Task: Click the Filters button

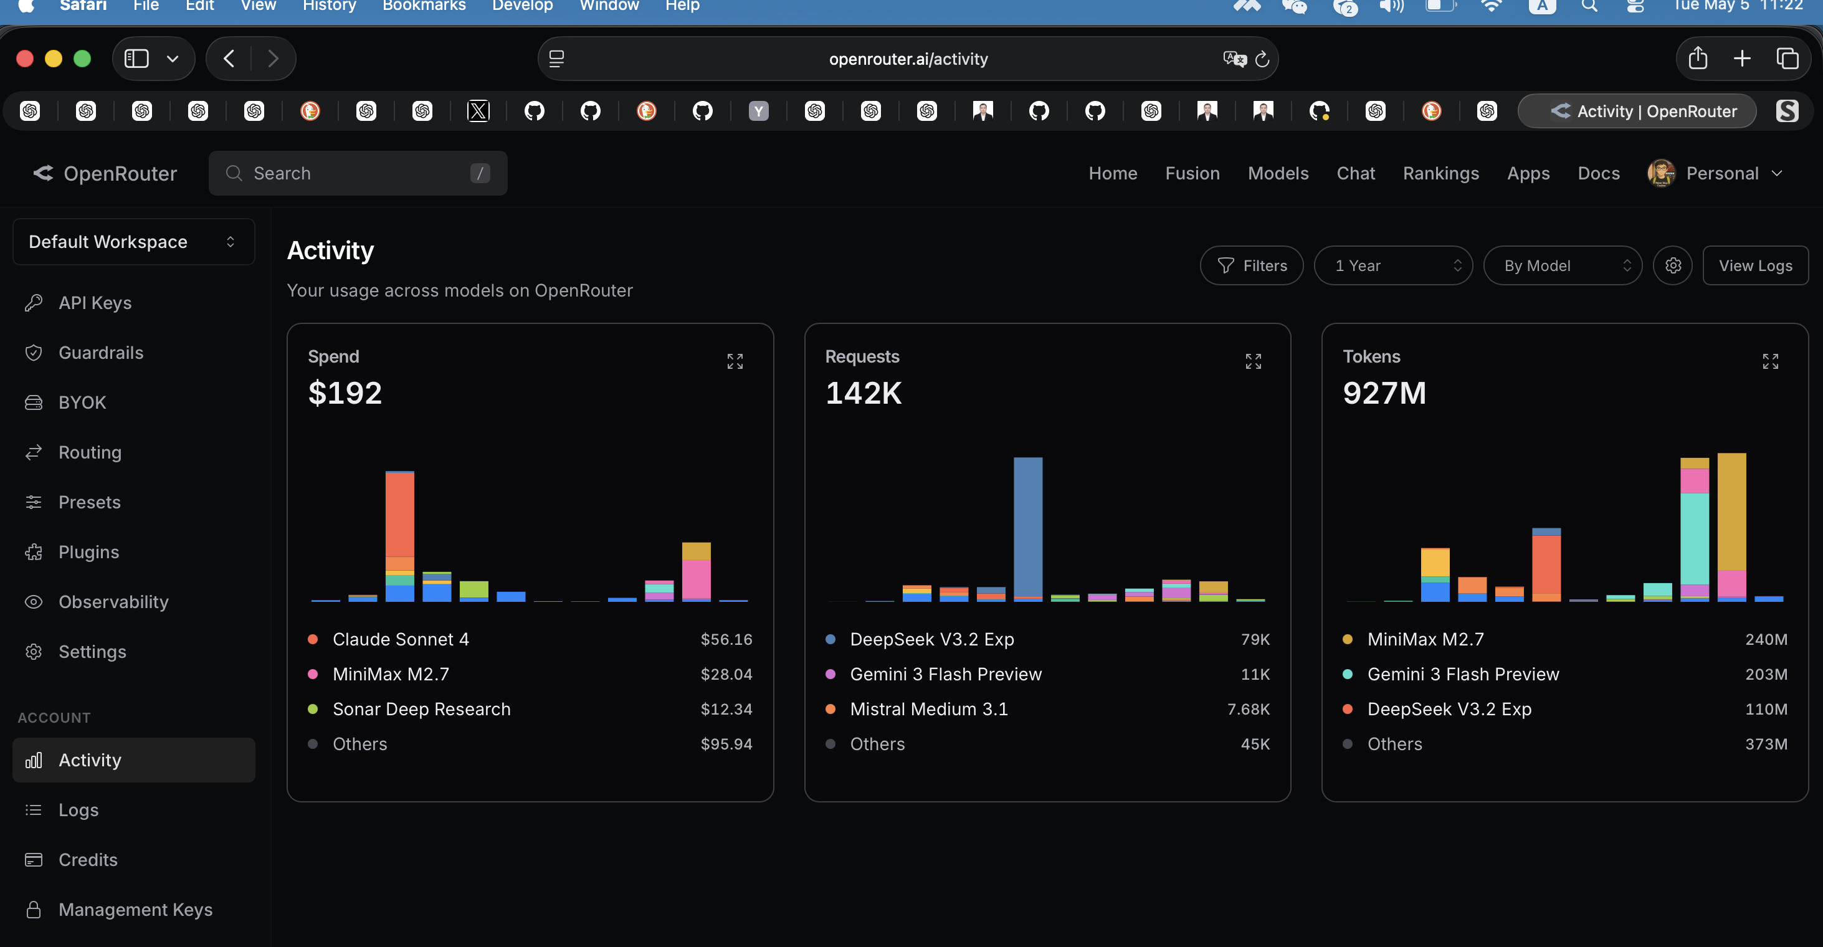Action: (1251, 265)
